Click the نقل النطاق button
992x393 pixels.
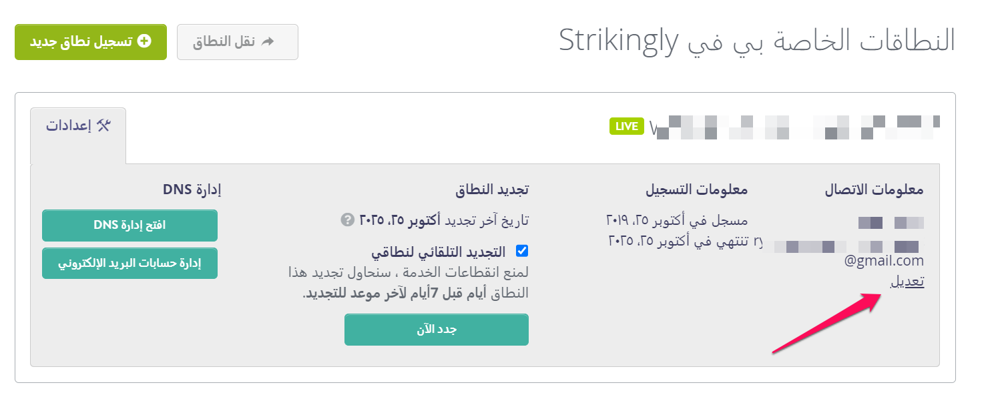click(238, 41)
